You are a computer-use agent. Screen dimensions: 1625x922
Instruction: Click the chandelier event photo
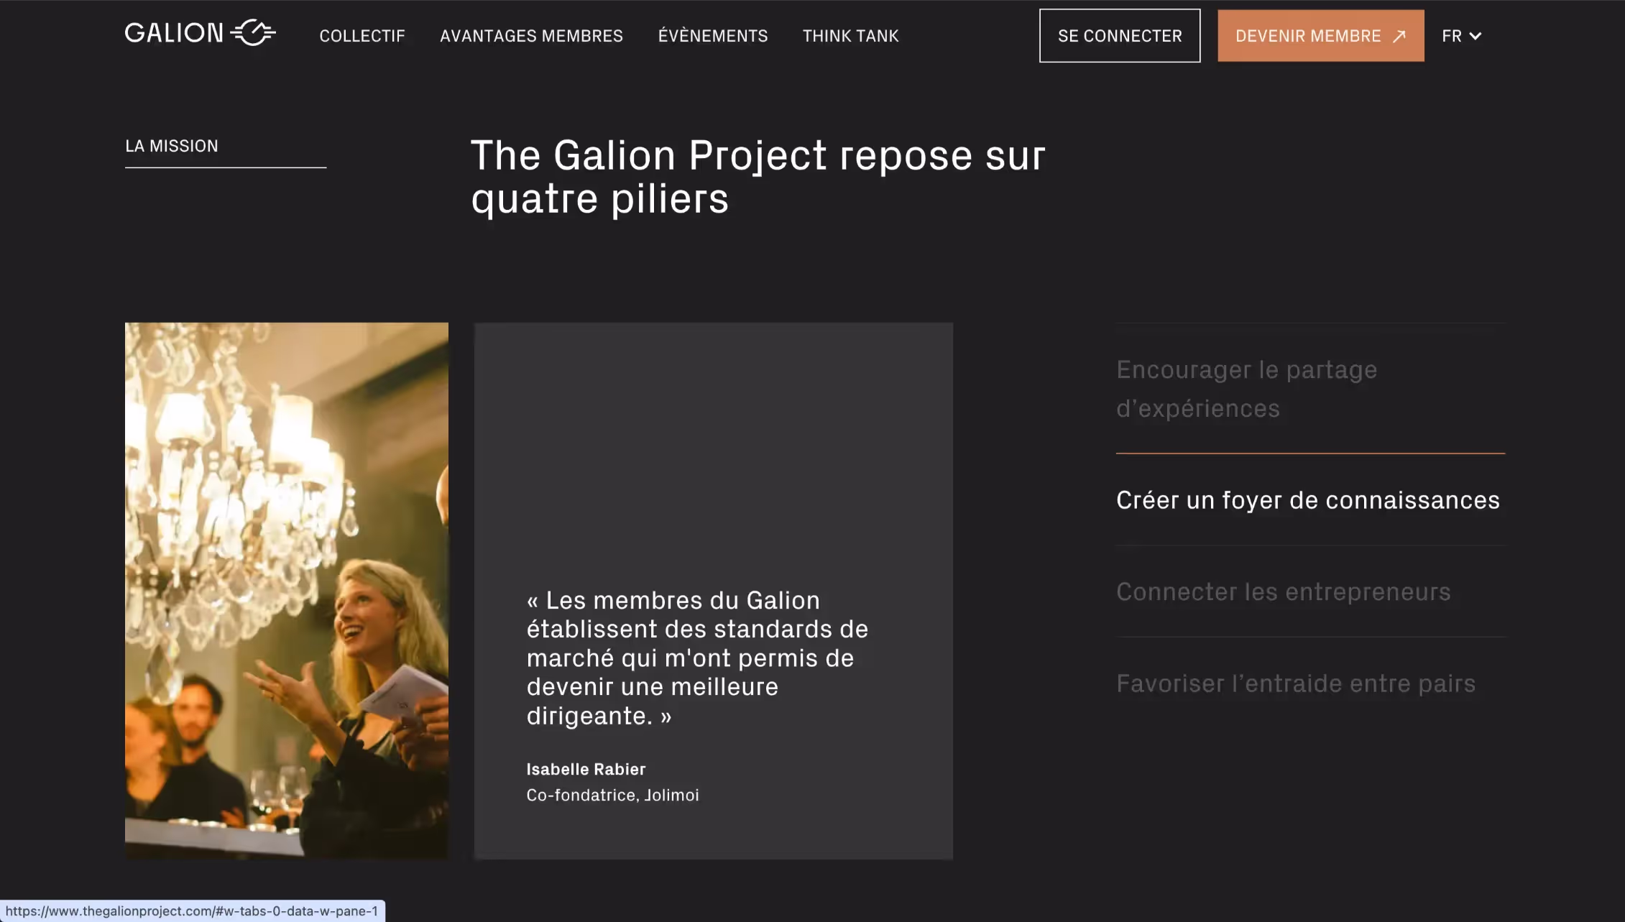pos(287,591)
